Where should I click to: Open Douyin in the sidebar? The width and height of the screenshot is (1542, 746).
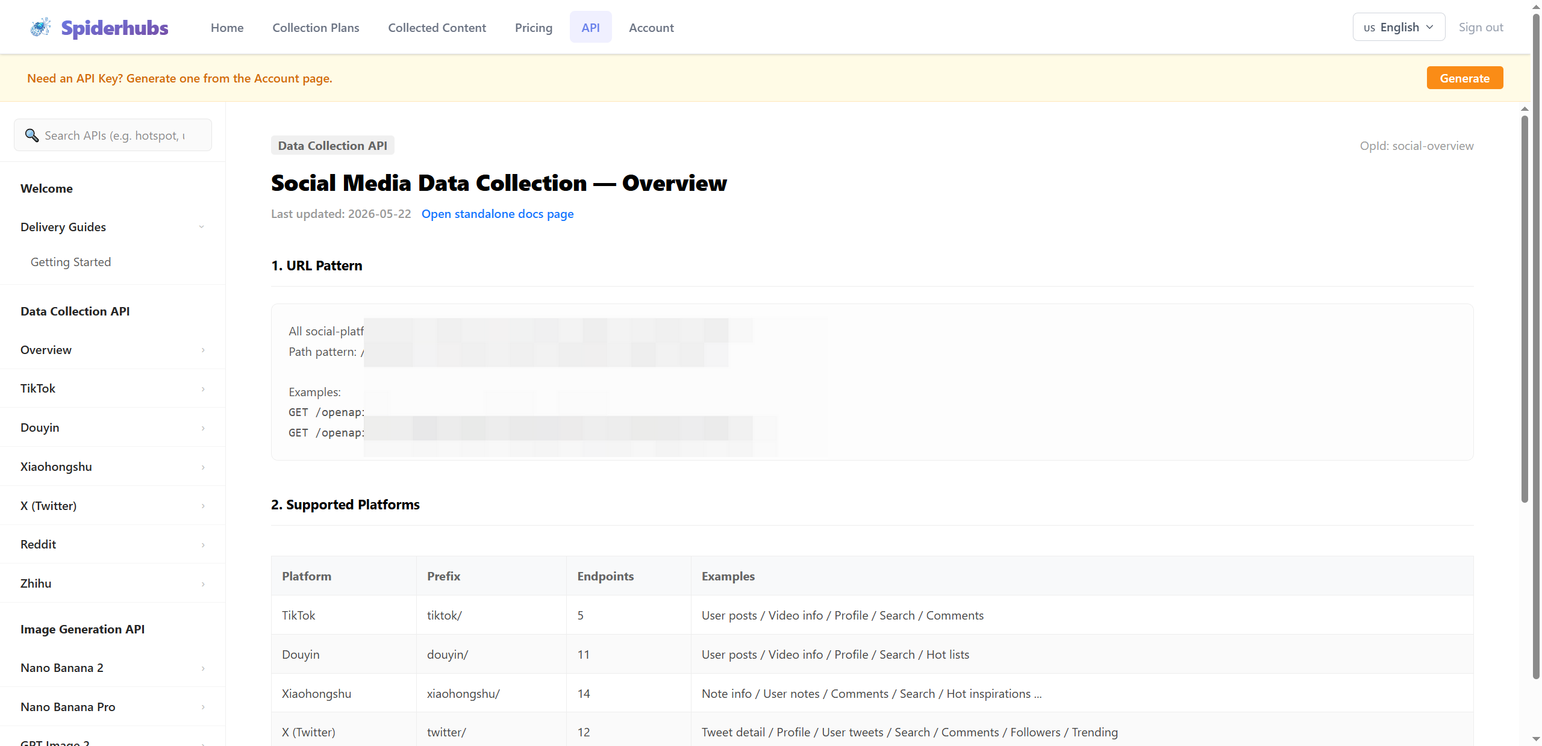40,427
